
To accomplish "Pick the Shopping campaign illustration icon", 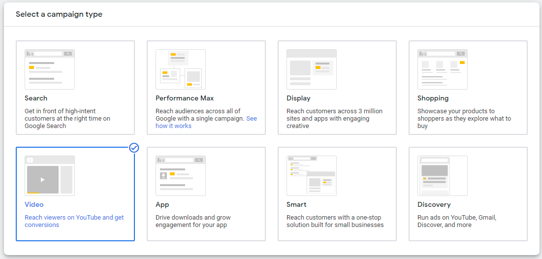I will (x=443, y=69).
